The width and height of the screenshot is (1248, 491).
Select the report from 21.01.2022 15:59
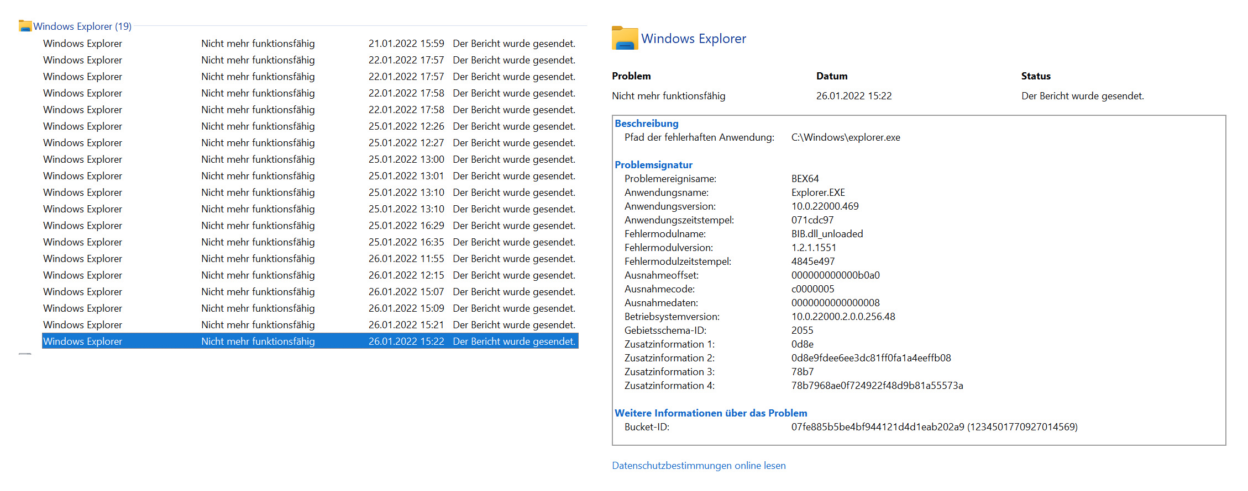pyautogui.click(x=310, y=43)
